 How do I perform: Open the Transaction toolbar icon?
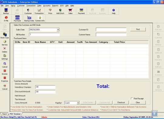click(x=39, y=11)
